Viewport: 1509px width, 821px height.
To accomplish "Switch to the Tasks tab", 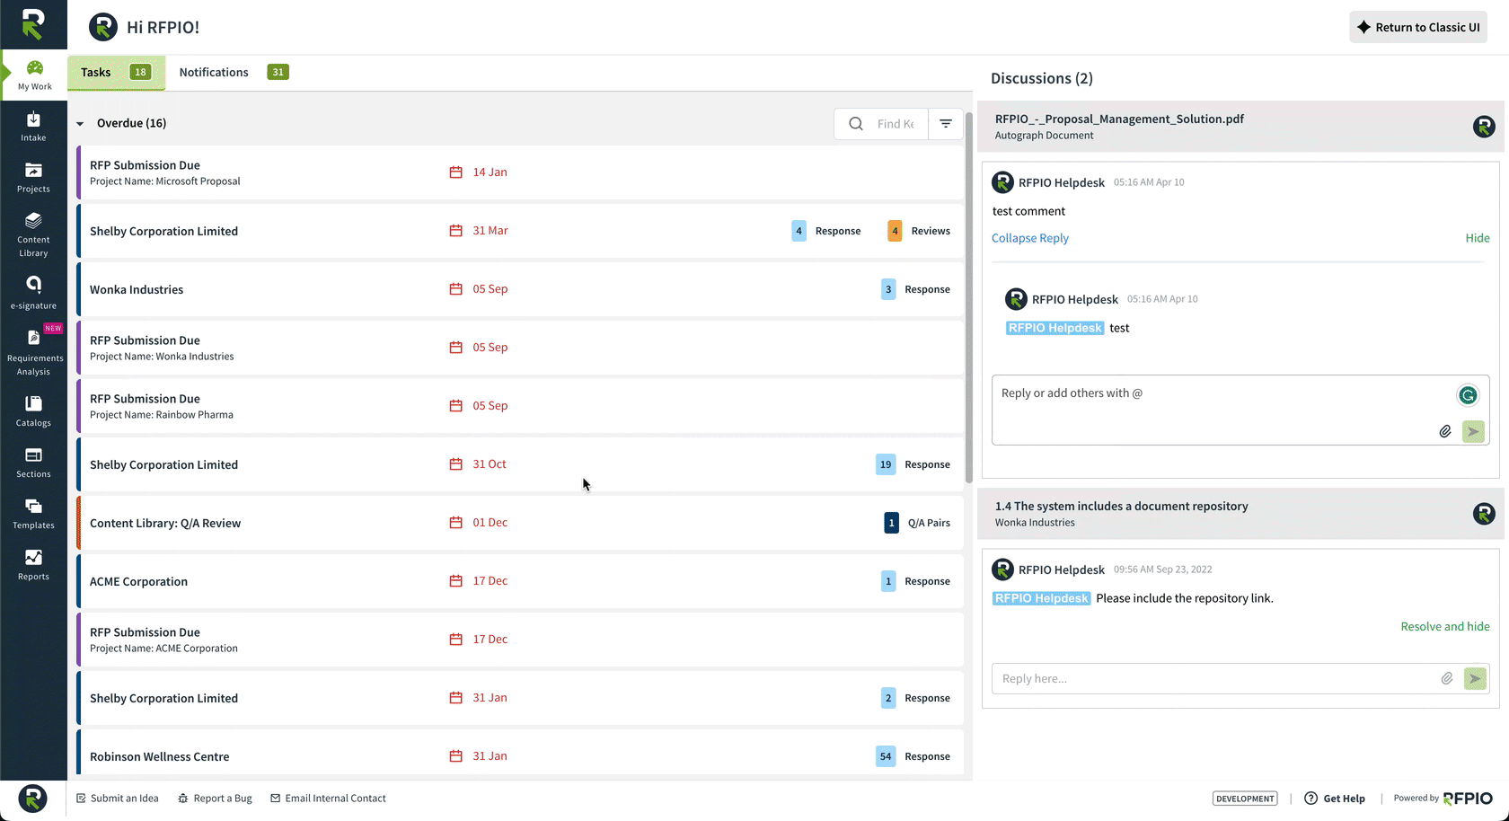I will coord(116,72).
